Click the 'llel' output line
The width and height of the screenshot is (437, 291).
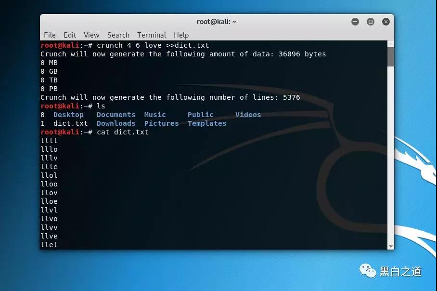tap(49, 244)
